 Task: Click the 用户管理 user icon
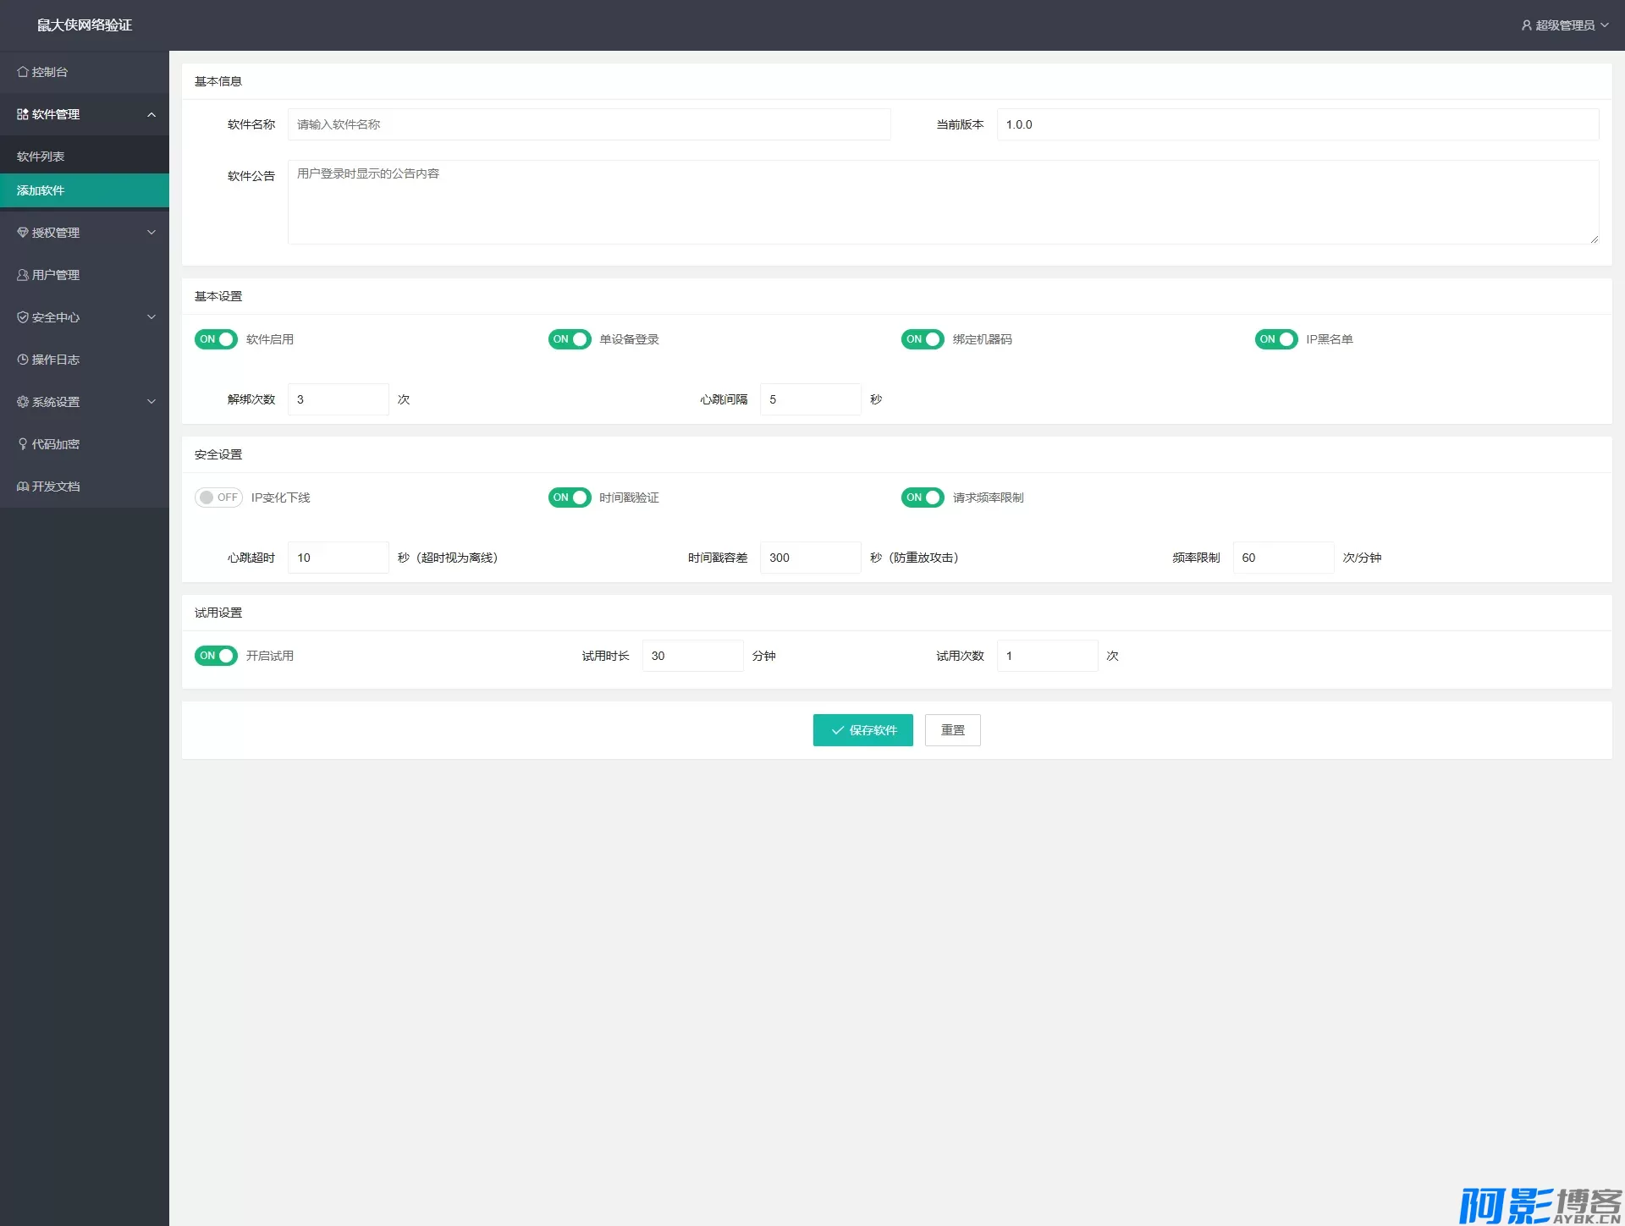[x=23, y=275]
